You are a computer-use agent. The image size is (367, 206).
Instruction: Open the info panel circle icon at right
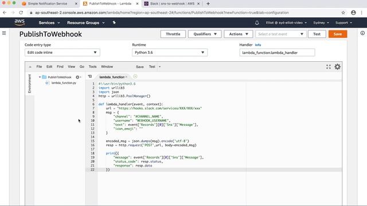(362, 33)
